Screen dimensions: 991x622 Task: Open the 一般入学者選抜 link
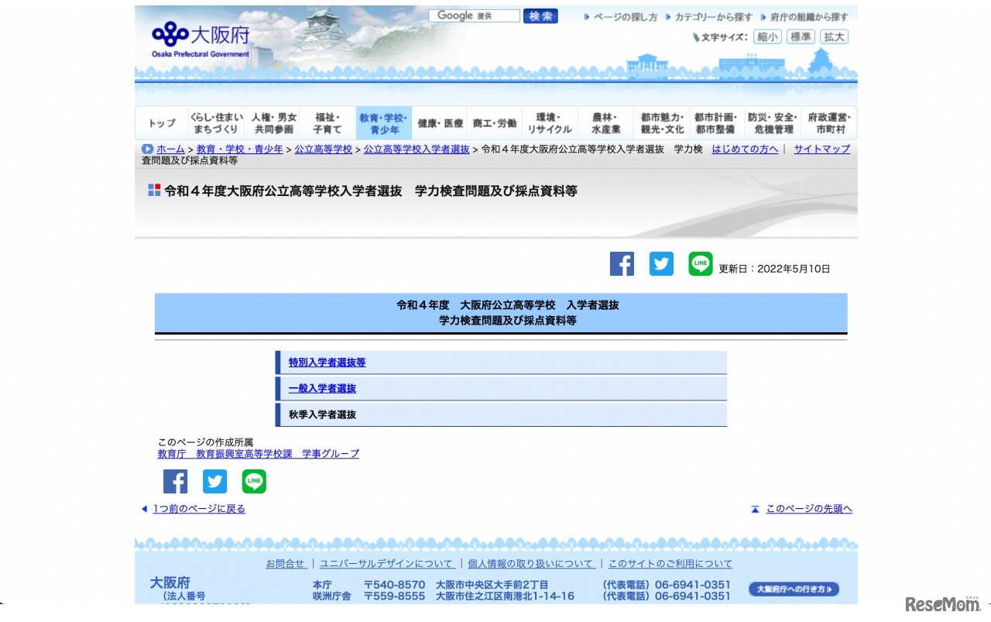[x=320, y=388]
